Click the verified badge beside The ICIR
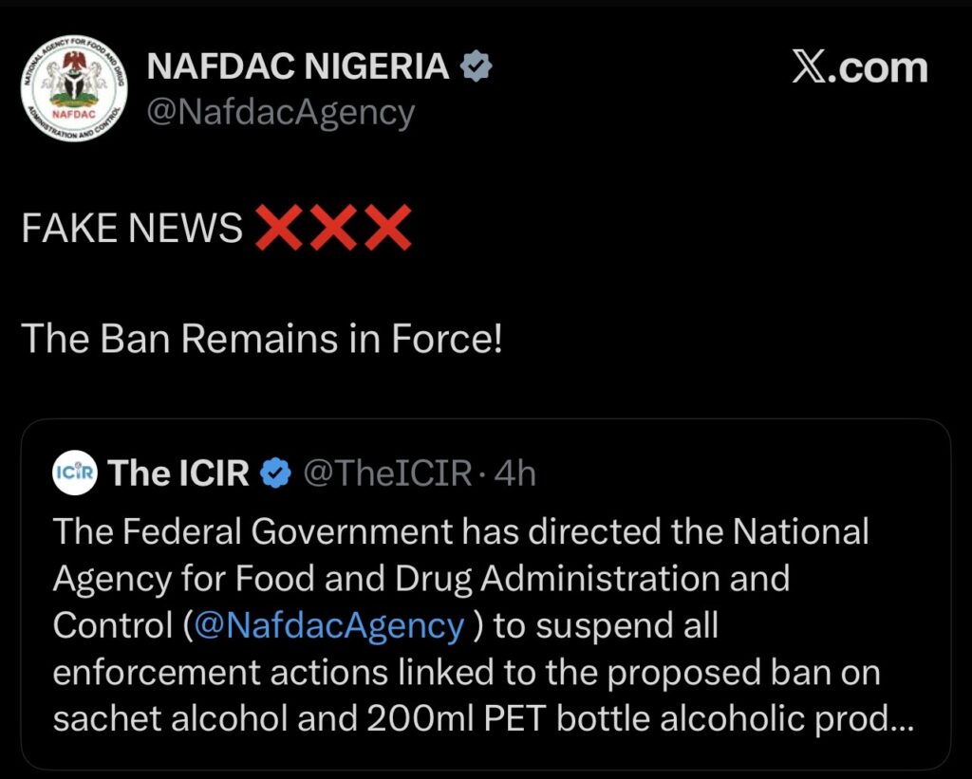 [x=276, y=473]
